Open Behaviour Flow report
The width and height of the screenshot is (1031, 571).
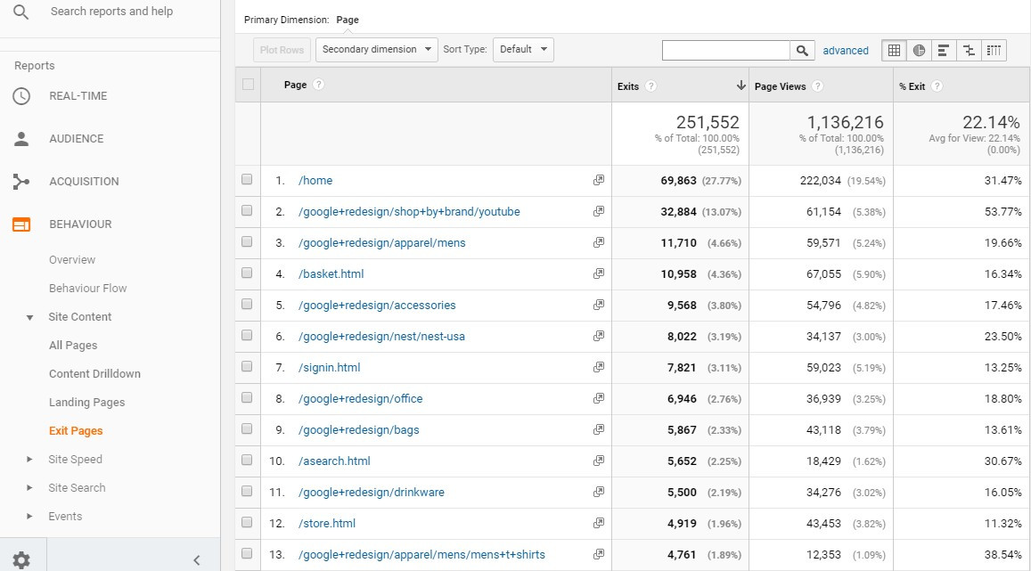(87, 288)
